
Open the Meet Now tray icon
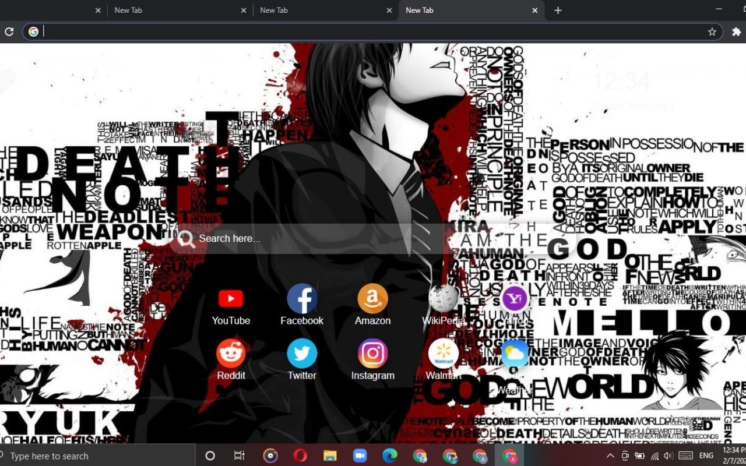coord(625,456)
